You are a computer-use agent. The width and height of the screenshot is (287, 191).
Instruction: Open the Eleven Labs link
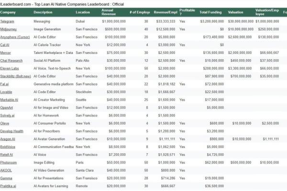click(10, 69)
